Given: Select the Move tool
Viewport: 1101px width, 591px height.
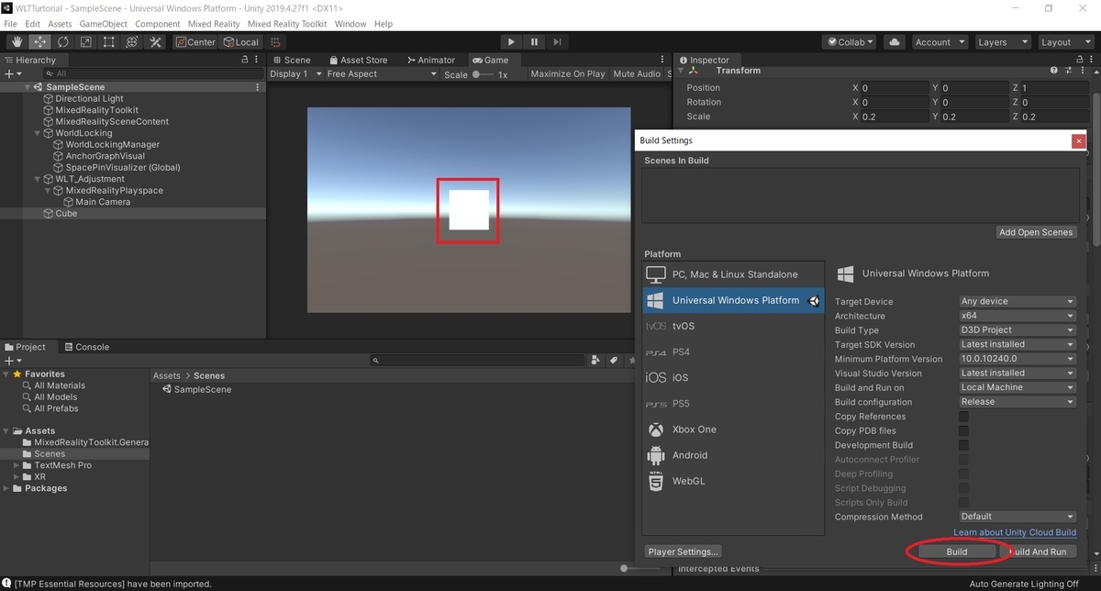Looking at the screenshot, I should tap(39, 42).
